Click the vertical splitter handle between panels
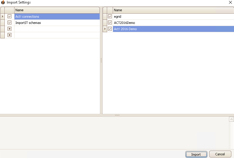Screen dimensions: 234x158 (101, 60)
